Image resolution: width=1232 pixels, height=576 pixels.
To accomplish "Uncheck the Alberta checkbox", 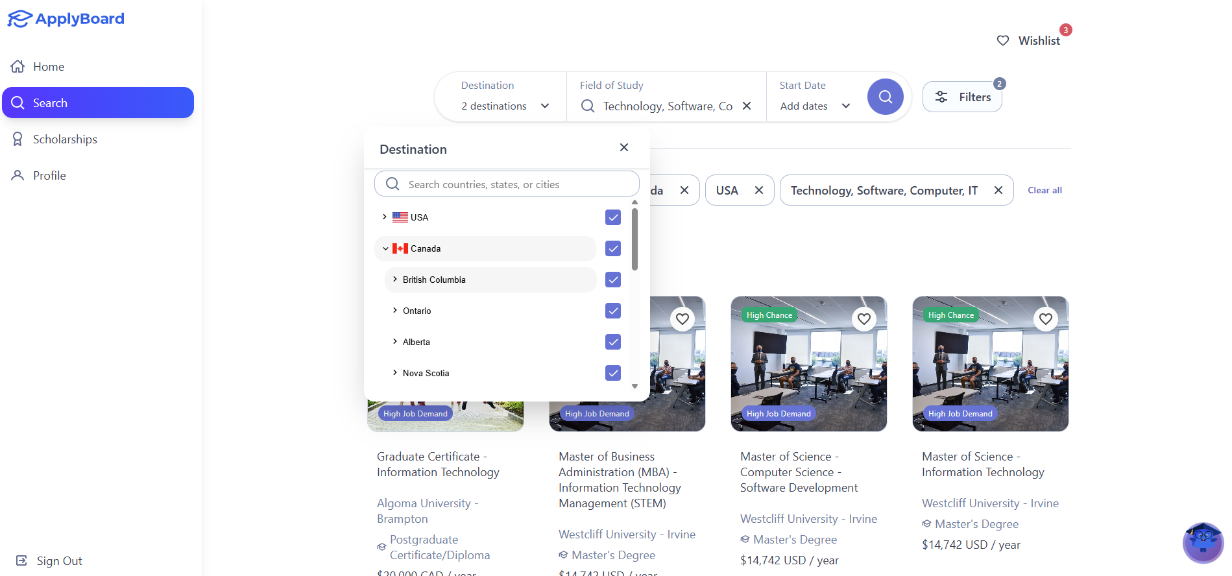I will coord(613,342).
